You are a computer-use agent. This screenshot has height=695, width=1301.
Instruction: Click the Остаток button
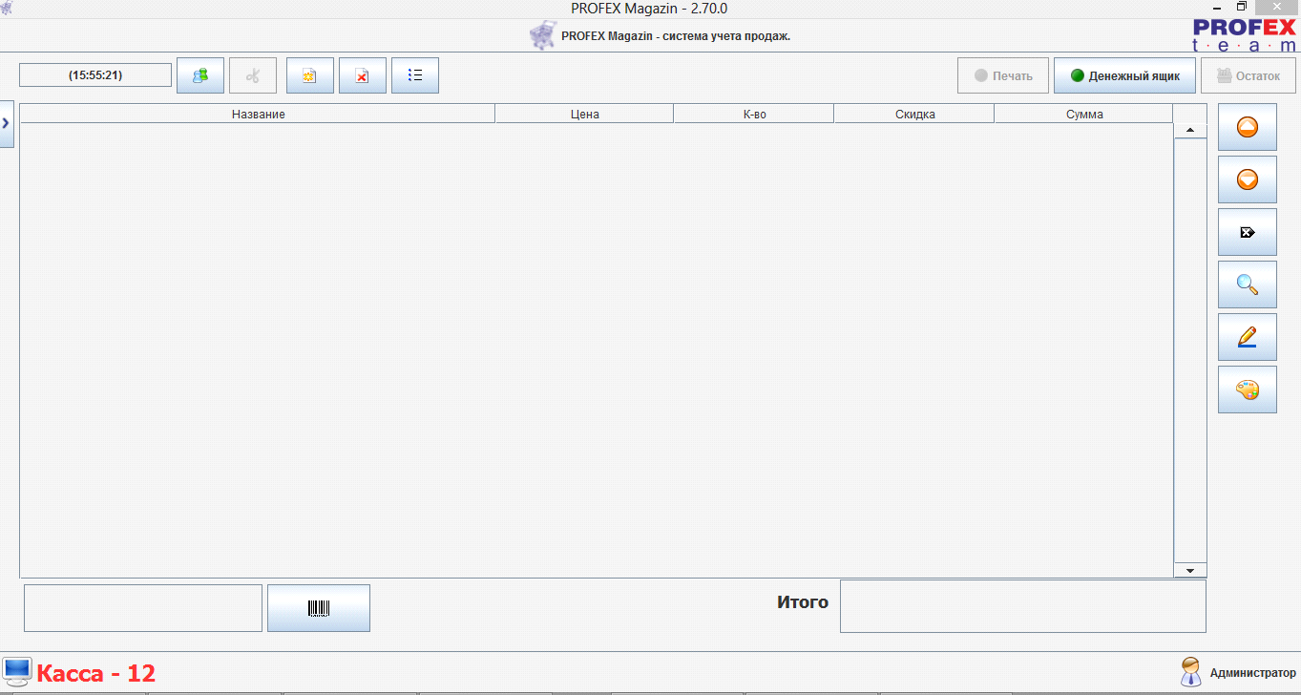(x=1249, y=75)
